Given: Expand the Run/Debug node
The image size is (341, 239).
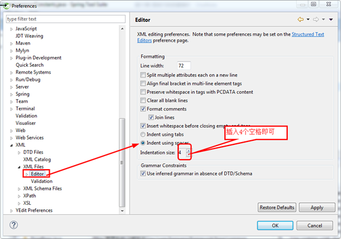Looking at the screenshot, I should (11, 80).
